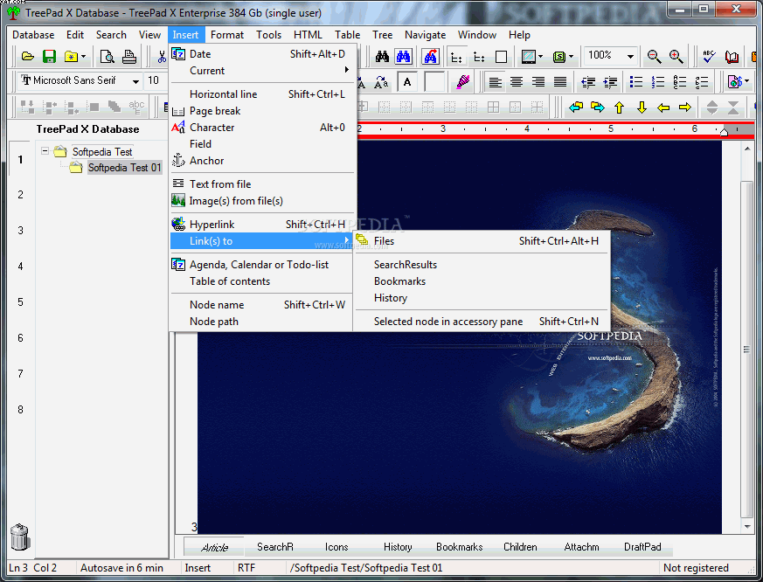Click the ABC spell check icon
The height and width of the screenshot is (582, 763).
(x=709, y=57)
